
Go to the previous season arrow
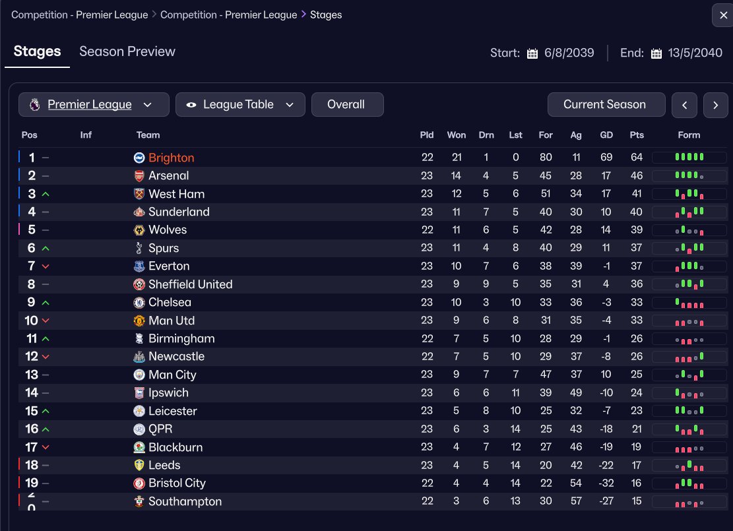684,105
